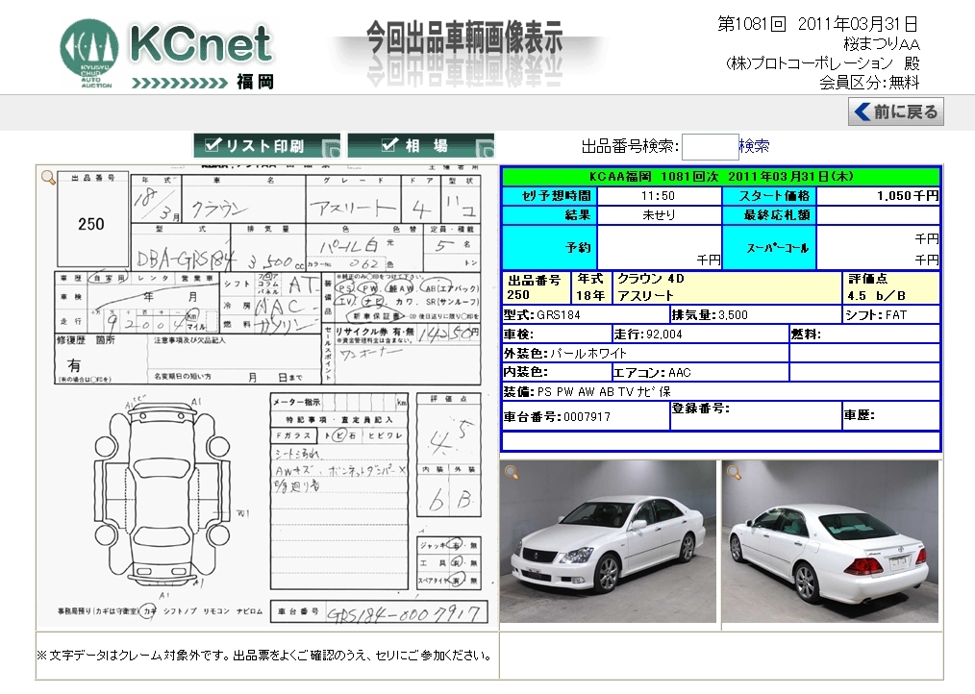Select the 型式 GRS184 cell

(586, 314)
